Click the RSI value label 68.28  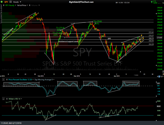(159, 106)
